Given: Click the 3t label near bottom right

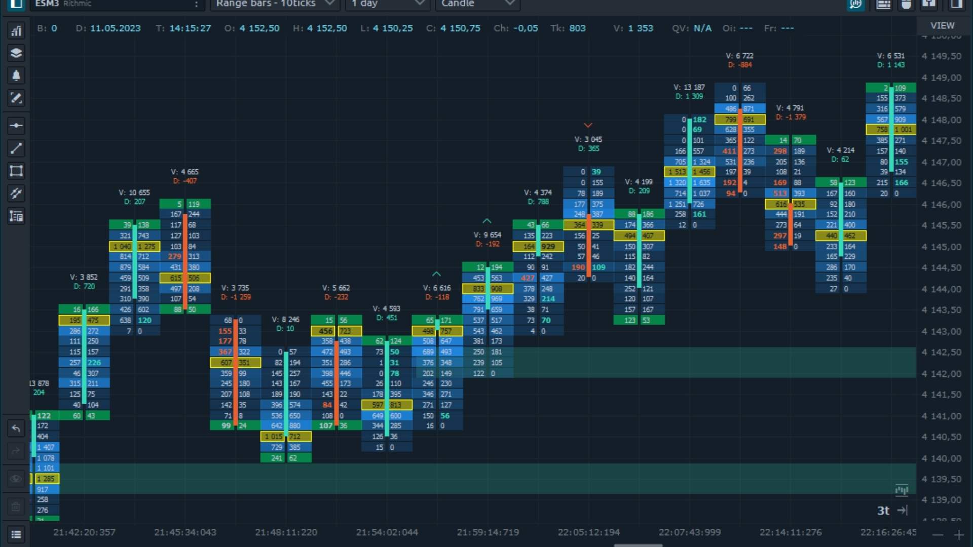Looking at the screenshot, I should [x=883, y=511].
